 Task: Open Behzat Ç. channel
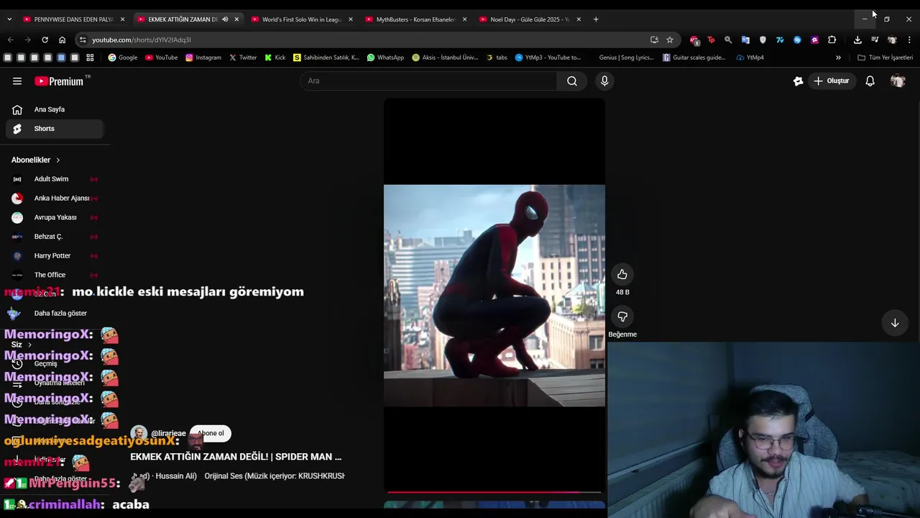(55, 237)
